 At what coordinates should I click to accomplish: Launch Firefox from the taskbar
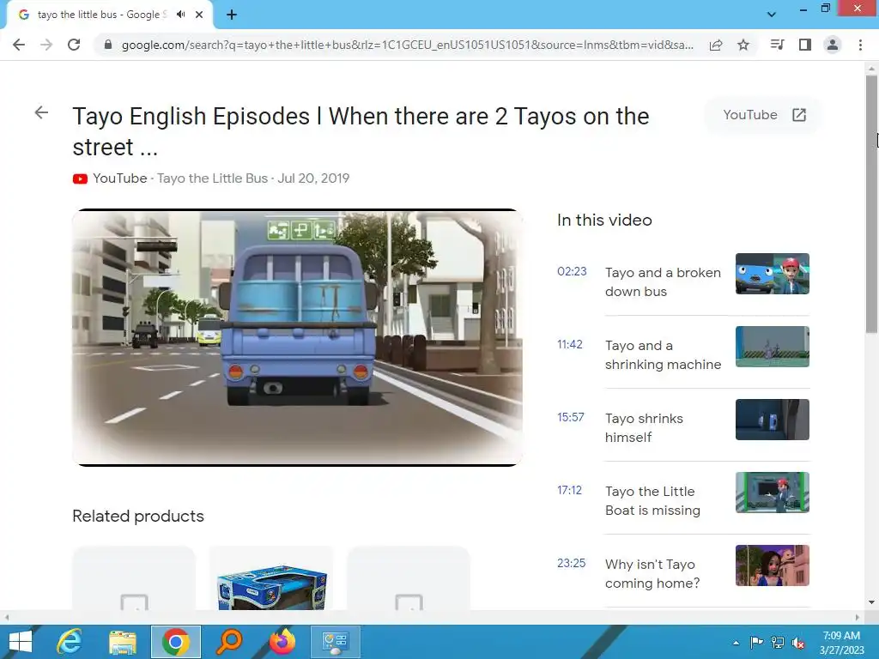(x=282, y=642)
